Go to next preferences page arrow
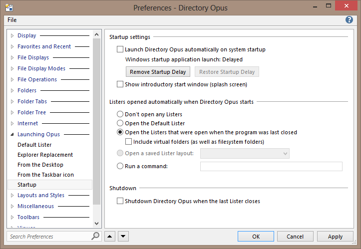The width and height of the screenshot is (361, 249). click(123, 237)
